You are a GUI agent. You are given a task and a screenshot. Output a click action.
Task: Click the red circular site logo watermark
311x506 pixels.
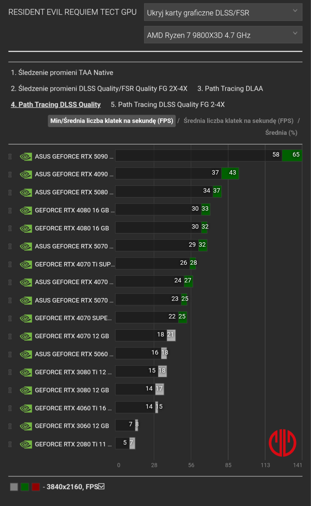coord(282,443)
